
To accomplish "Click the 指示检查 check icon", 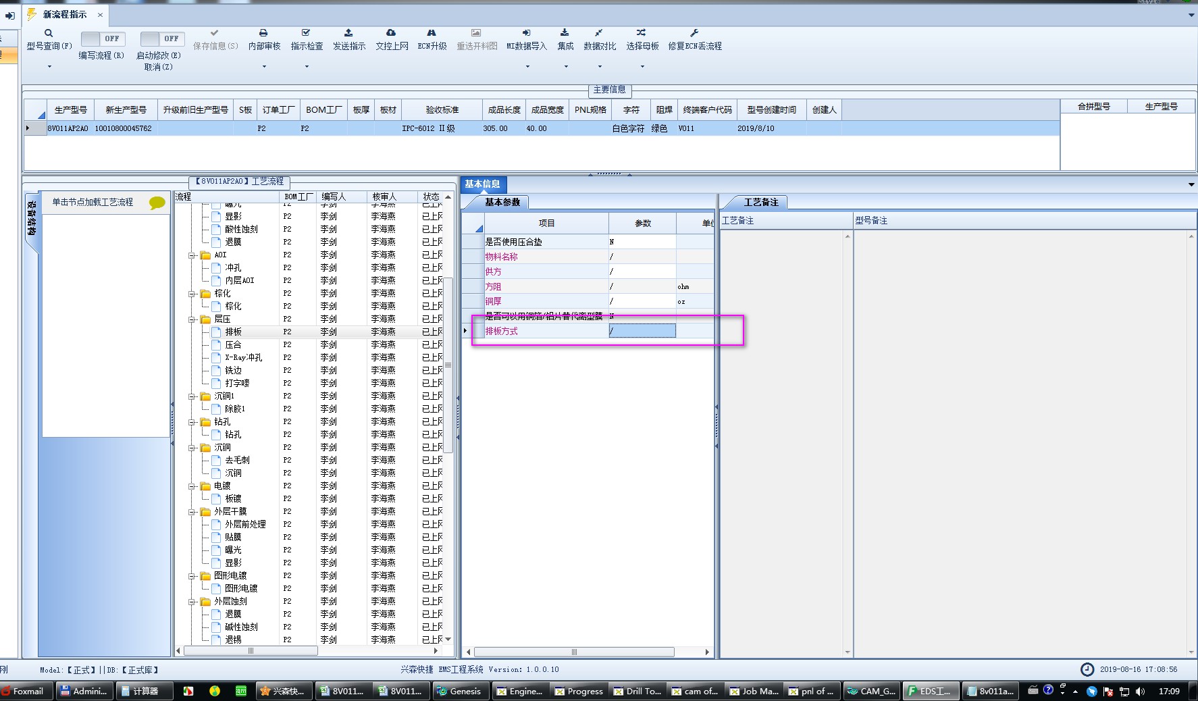I will coord(306,32).
